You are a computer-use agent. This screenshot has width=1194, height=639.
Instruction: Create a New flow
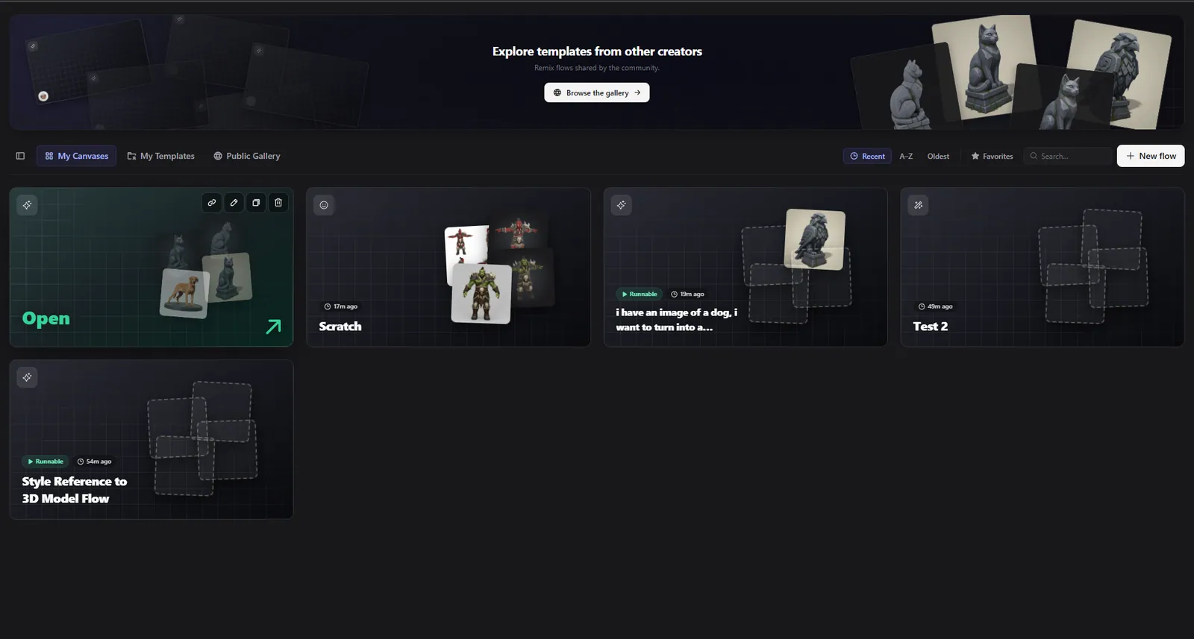point(1151,156)
